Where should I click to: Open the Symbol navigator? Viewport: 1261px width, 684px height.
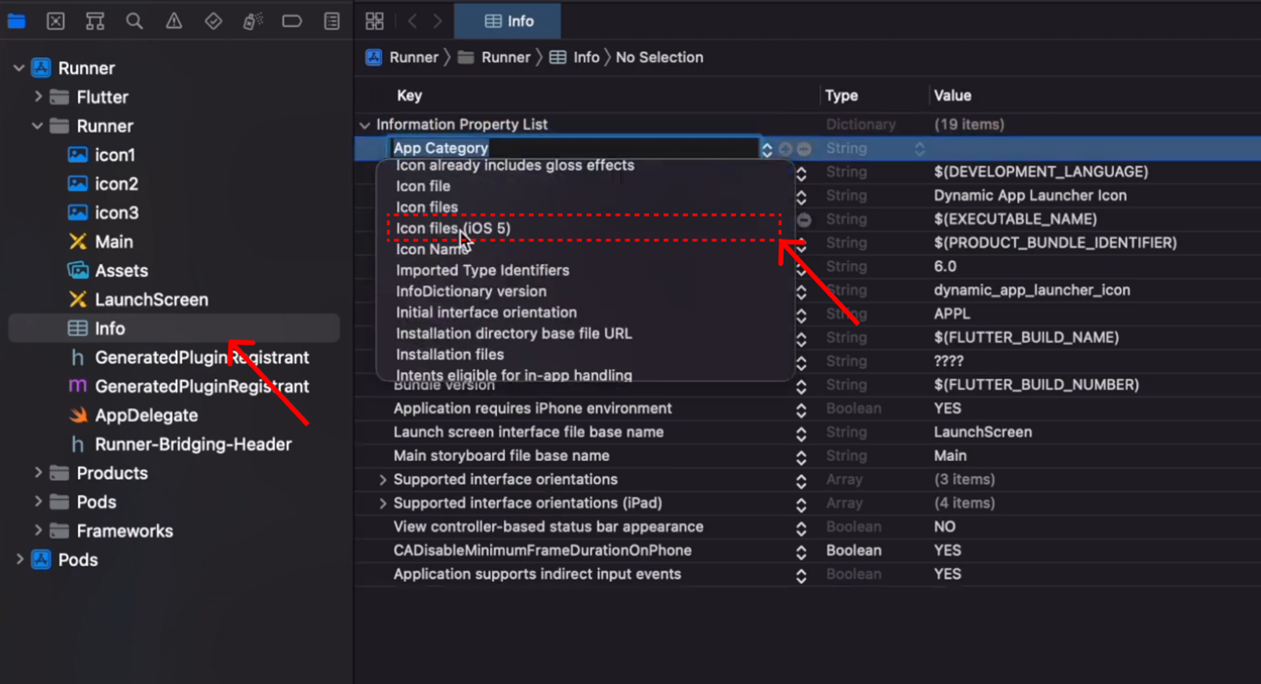coord(95,21)
